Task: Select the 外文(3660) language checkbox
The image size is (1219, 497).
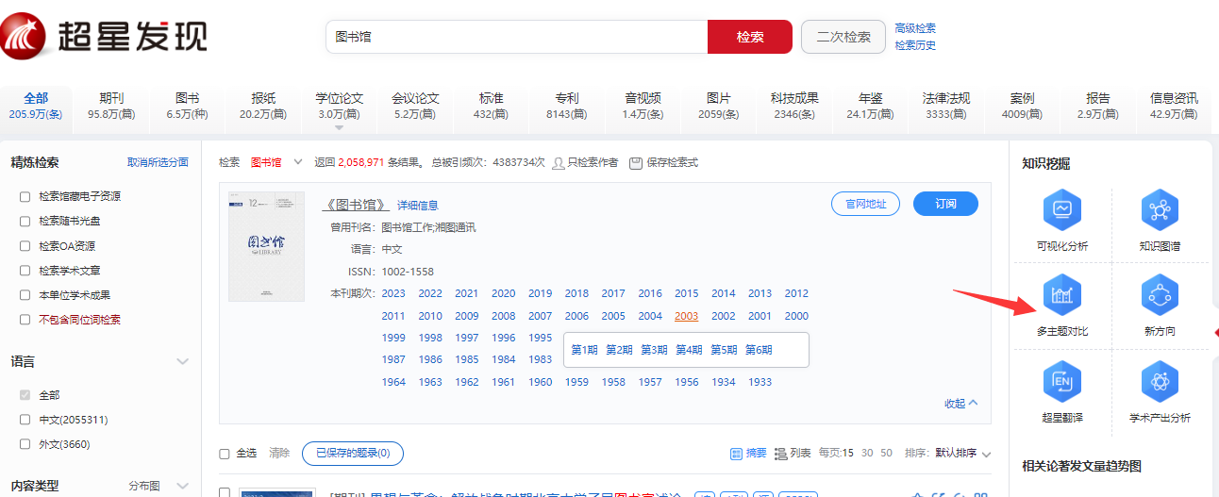Action: [25, 444]
